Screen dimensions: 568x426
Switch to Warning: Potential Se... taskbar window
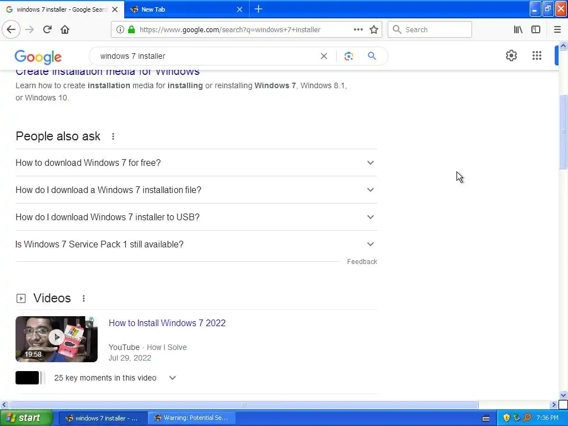click(x=192, y=418)
